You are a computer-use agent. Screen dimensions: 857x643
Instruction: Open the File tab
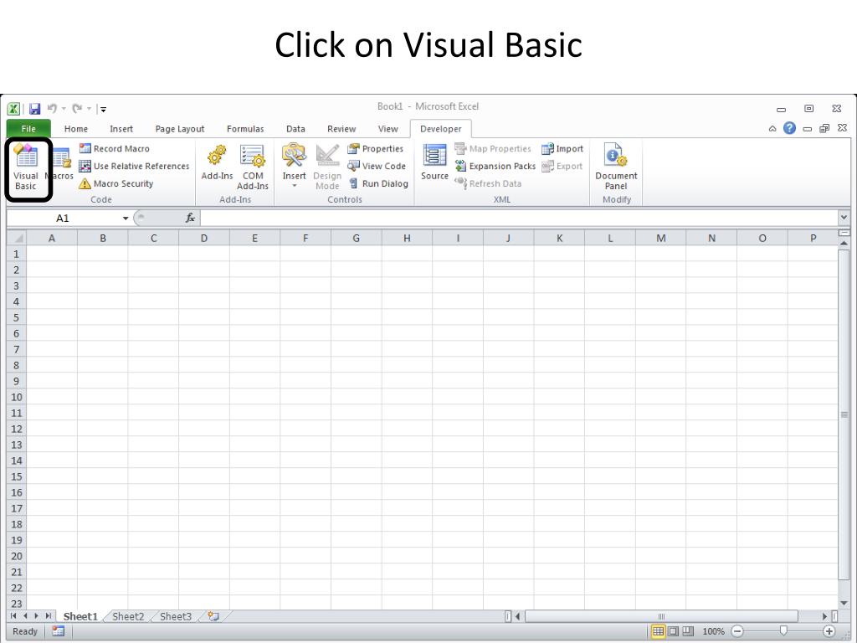click(28, 129)
